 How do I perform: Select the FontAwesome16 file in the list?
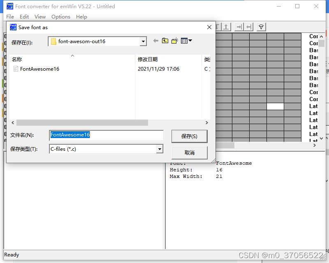coord(39,69)
